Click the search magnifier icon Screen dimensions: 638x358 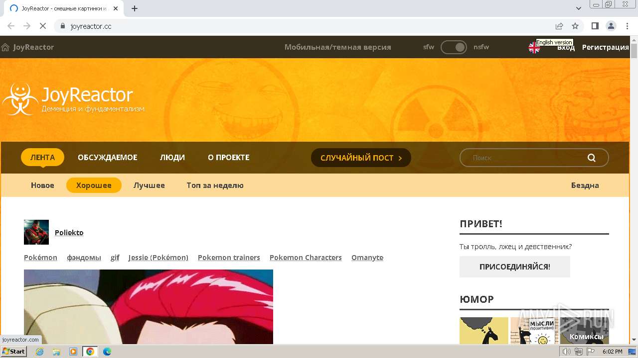point(592,158)
